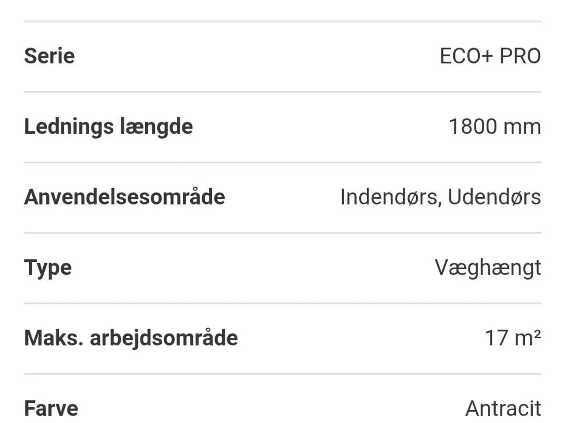Screen dimensions: 565x423
Task: Click the Serie label
Action: tap(49, 56)
